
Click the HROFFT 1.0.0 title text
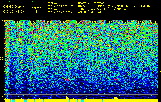pyautogui.click(x=20, y=2)
